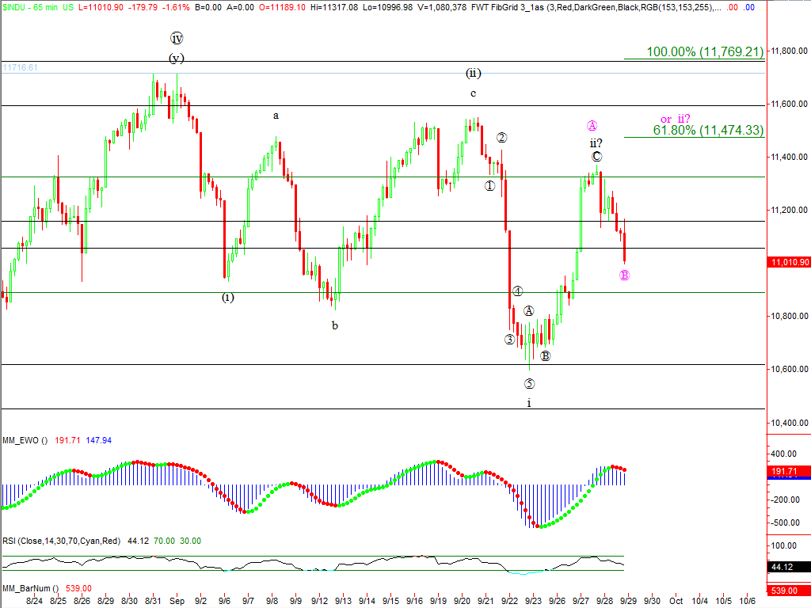Click the MM_EWO indicator title

[x=25, y=440]
